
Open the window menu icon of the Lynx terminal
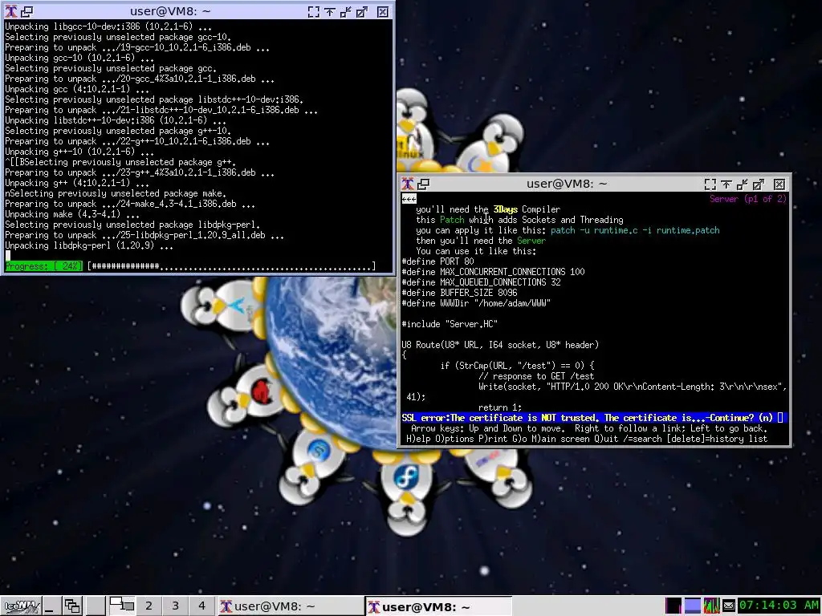[407, 184]
